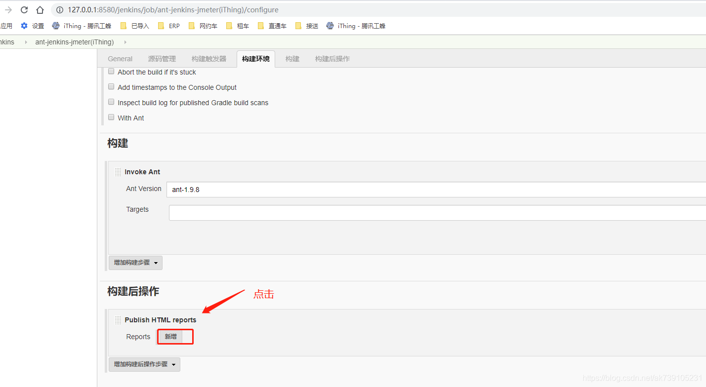The width and height of the screenshot is (706, 387).
Task: Open breadcrumb arrow after Jenkins
Action: pos(26,42)
